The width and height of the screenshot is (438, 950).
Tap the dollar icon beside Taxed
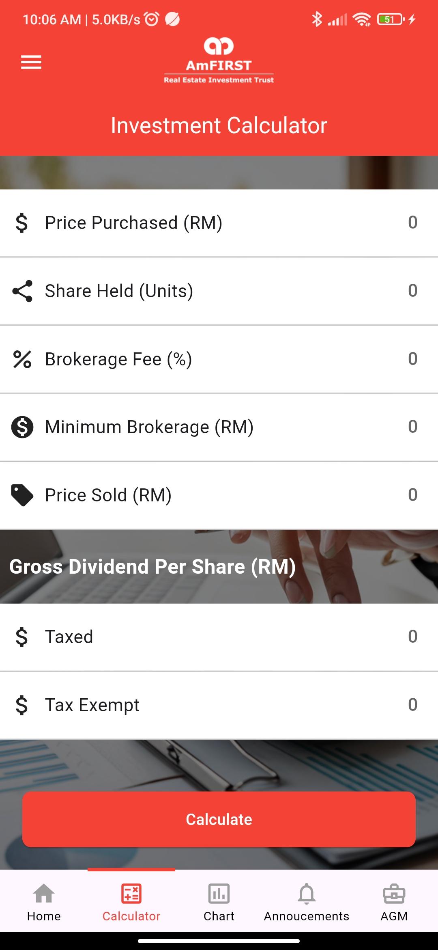22,637
